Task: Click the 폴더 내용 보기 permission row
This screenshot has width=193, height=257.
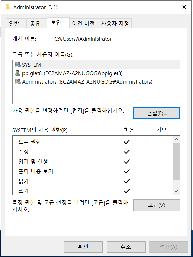Action: click(93, 171)
